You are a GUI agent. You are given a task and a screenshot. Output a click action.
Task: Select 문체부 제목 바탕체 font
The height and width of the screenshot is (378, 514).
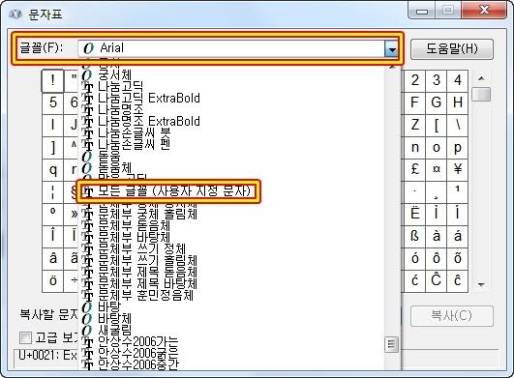tap(148, 283)
